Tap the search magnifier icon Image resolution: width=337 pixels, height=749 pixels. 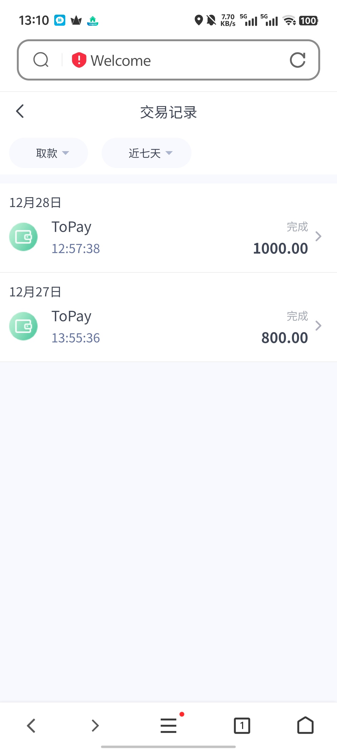click(41, 60)
